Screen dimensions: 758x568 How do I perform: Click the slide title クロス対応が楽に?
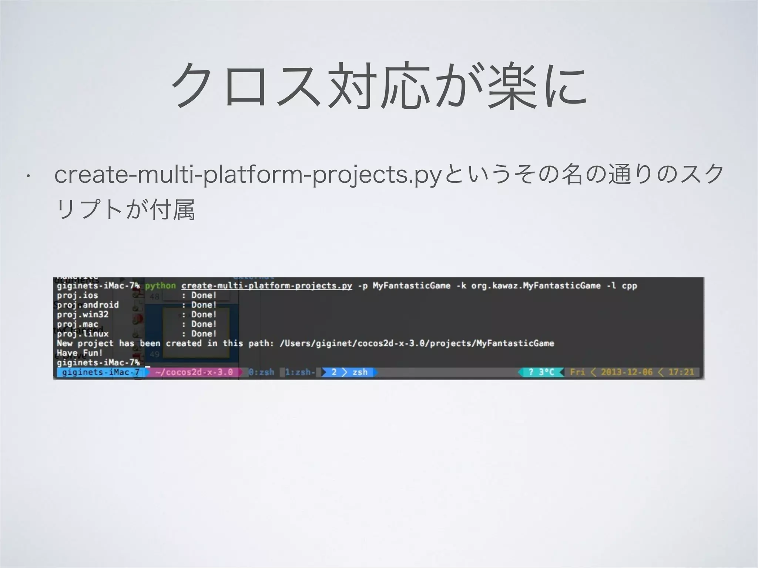coord(379,85)
